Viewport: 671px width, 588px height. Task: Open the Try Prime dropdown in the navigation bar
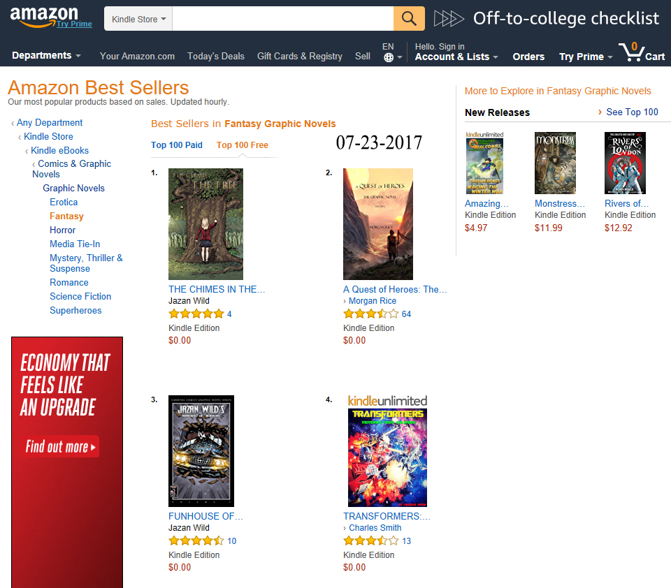[586, 57]
